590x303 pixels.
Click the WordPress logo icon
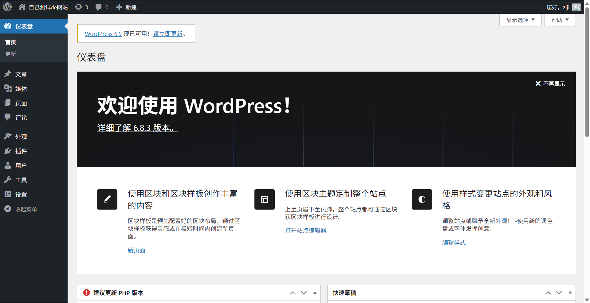pyautogui.click(x=7, y=7)
